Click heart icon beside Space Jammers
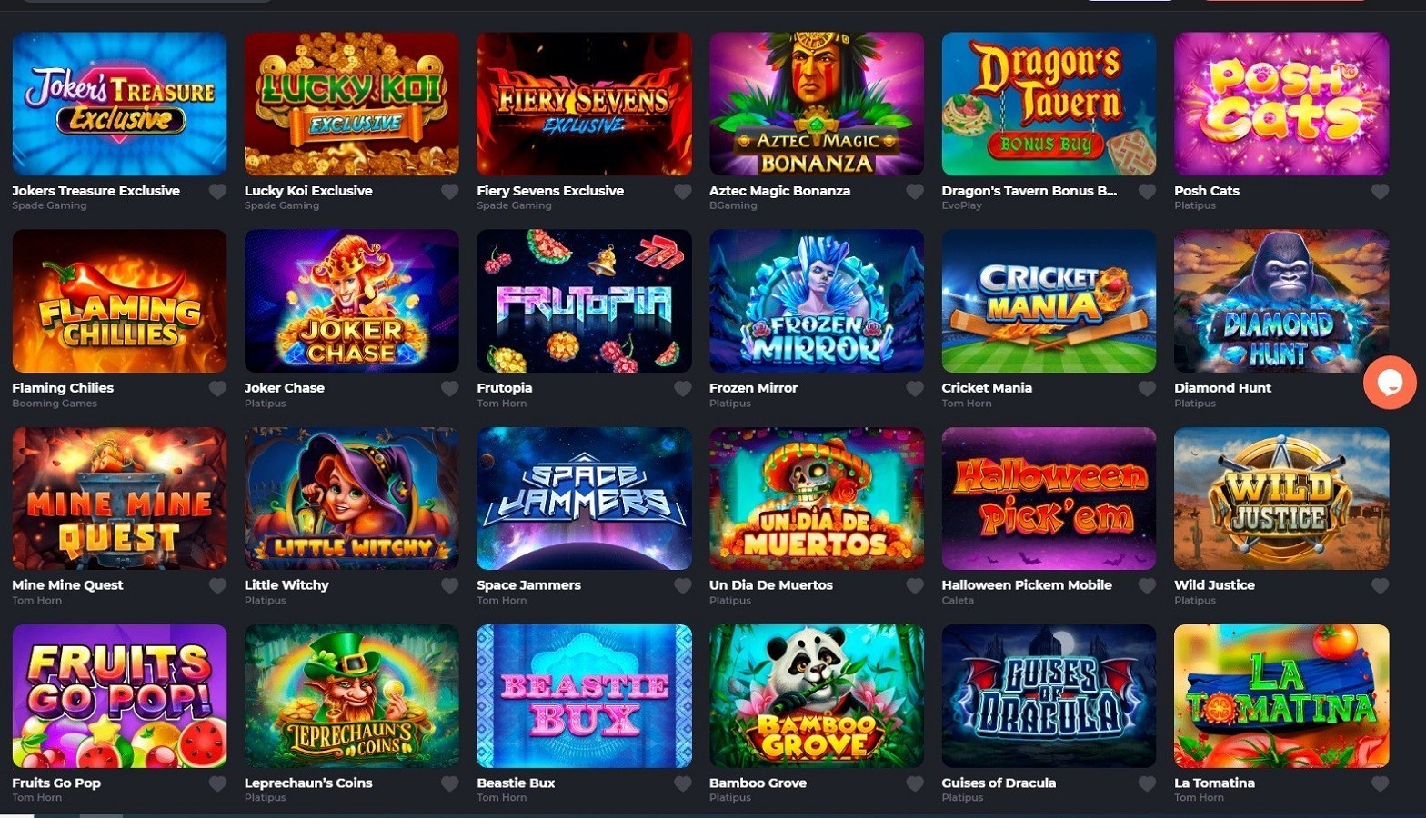The image size is (1426, 818). [682, 585]
